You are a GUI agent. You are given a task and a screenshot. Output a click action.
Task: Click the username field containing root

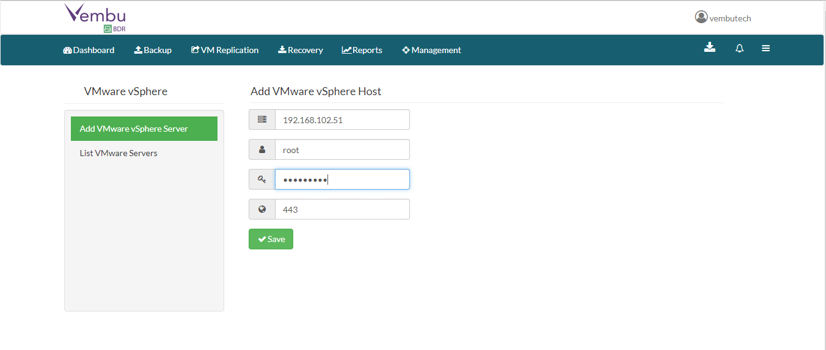pyautogui.click(x=342, y=149)
